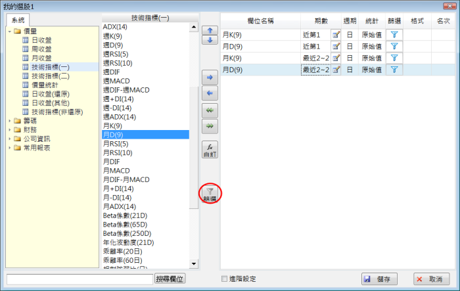Open filter funnel for 月D(9) 最近2~2 row
460x291 pixels.
(394, 70)
